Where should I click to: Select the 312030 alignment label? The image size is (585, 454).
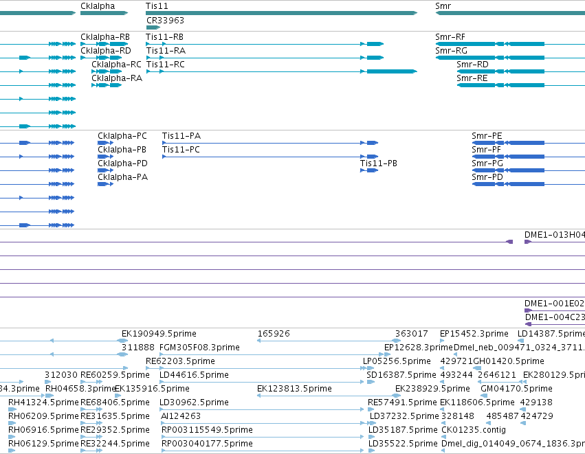(60, 375)
